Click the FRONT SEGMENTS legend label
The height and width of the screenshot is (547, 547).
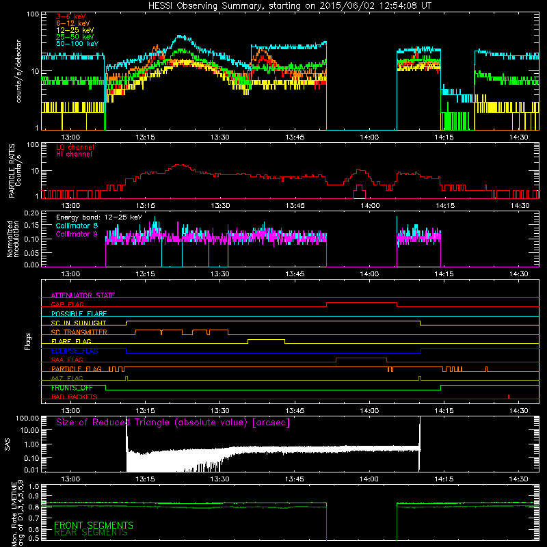(x=94, y=525)
